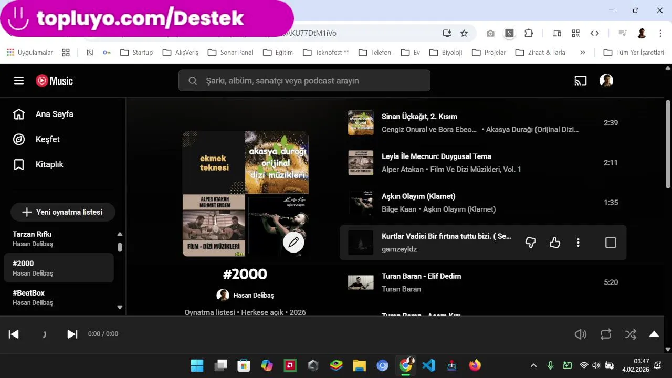Open the Sonar Panel bookmarks folder
672x378 pixels.
point(230,52)
